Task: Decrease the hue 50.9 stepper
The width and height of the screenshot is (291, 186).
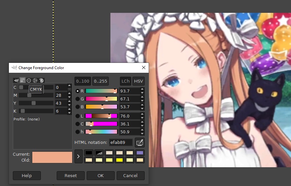Action: [x=142, y=134]
